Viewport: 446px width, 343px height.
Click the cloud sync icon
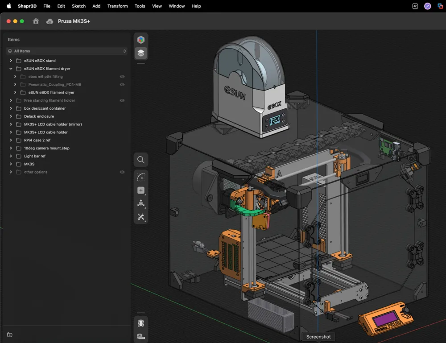[50, 21]
